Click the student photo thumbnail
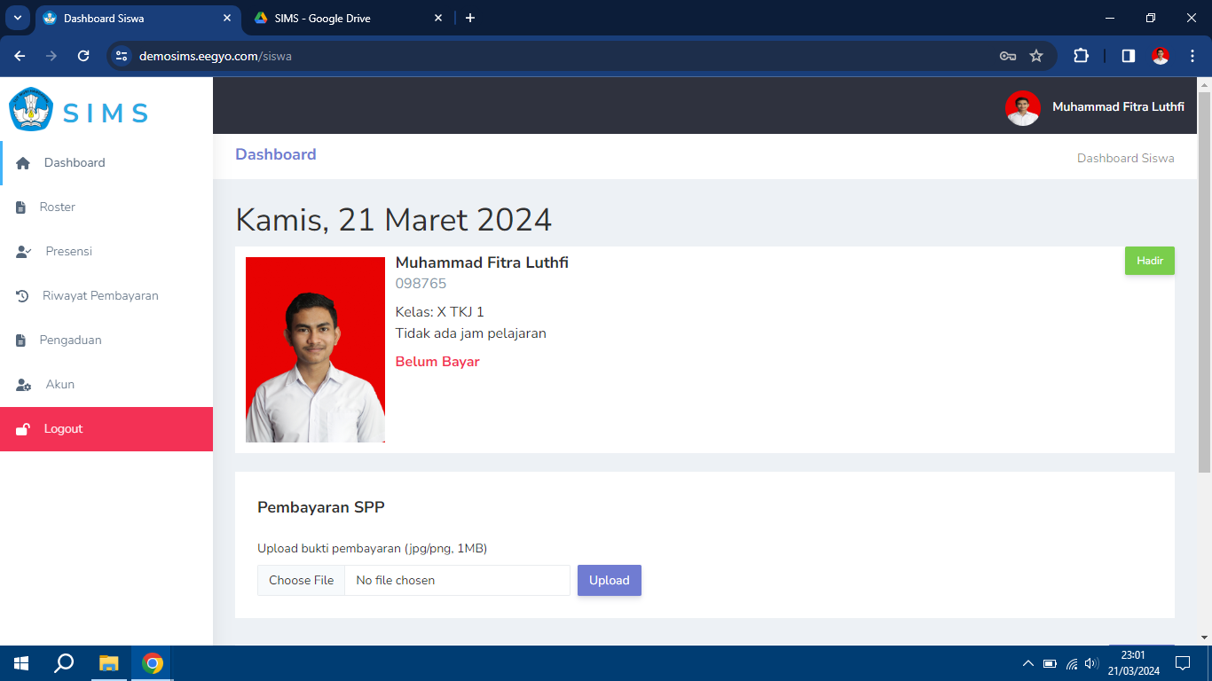The width and height of the screenshot is (1212, 681). tap(315, 349)
